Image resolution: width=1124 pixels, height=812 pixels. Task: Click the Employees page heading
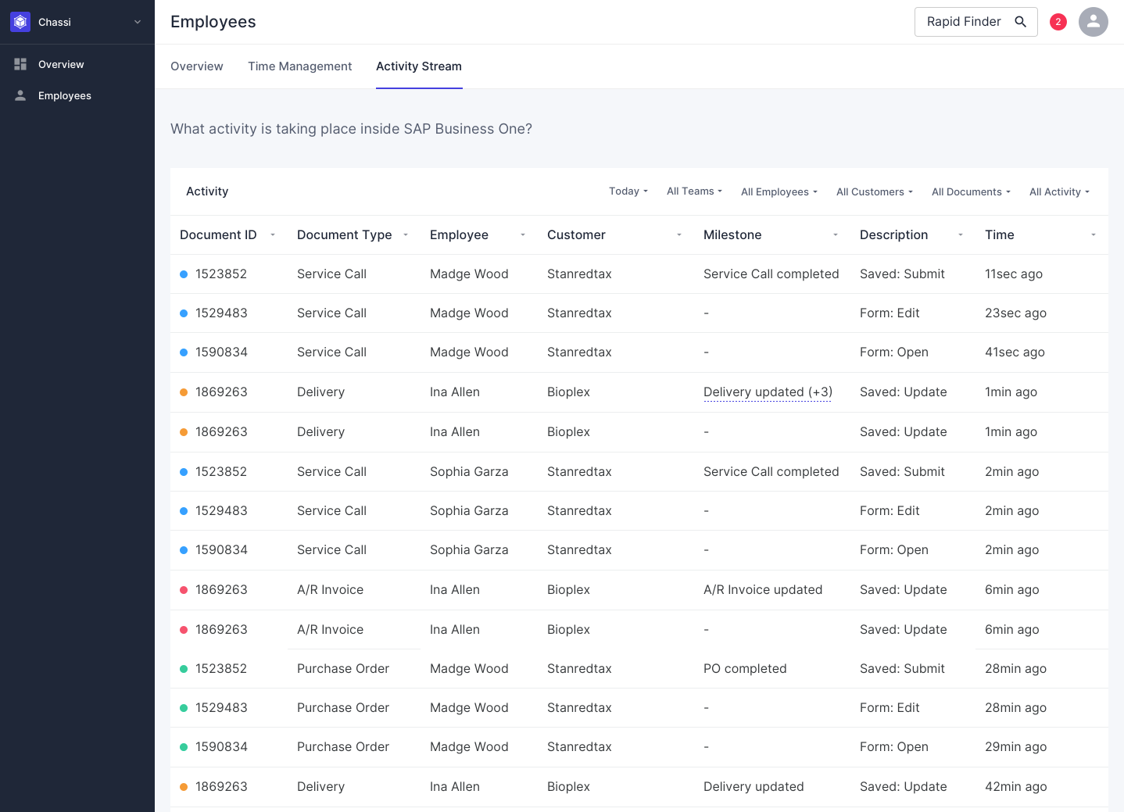click(213, 22)
